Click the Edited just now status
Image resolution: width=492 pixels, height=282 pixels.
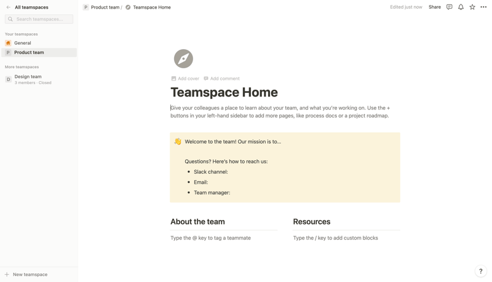tap(406, 7)
